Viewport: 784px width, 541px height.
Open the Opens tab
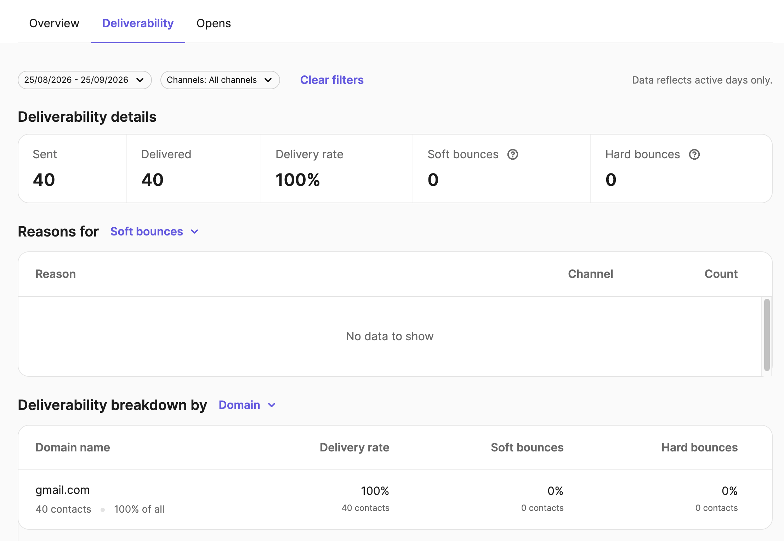(214, 23)
